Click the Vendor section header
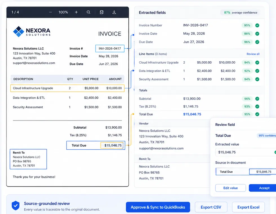Viewport: 276px width, 214px height. (x=144, y=124)
